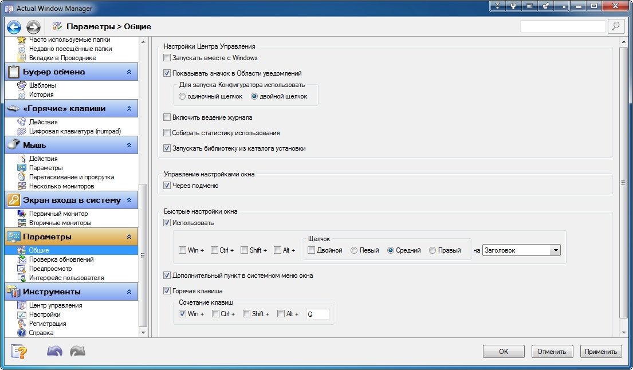Collapse the Мышь section

tap(129, 145)
